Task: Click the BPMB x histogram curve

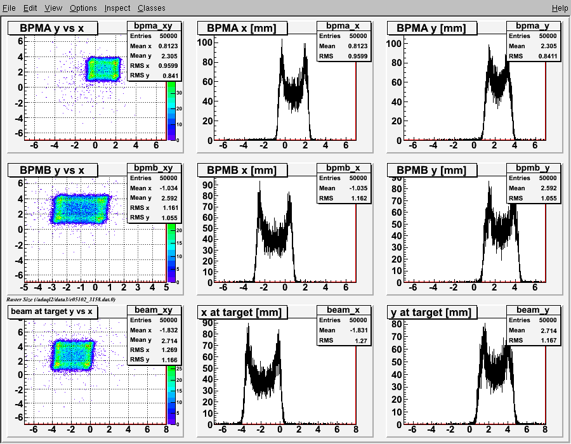Action: [275, 237]
